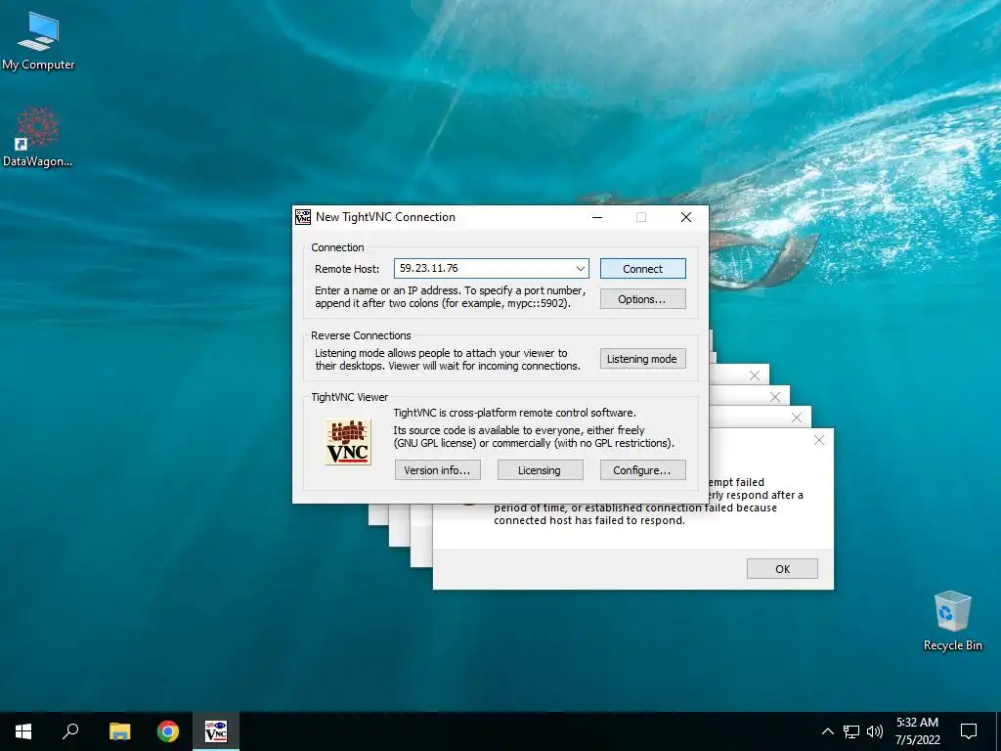Viewport: 1001px width, 751px height.
Task: Open the Recycle Bin icon
Action: pos(952,621)
